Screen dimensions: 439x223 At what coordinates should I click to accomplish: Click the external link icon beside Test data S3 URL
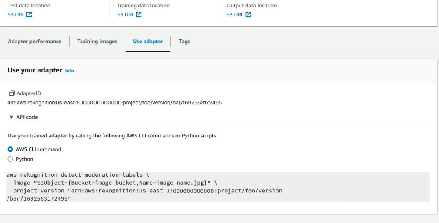point(28,14)
